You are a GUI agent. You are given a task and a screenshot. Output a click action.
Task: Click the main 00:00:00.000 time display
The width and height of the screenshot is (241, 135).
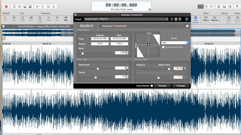click(121, 5)
